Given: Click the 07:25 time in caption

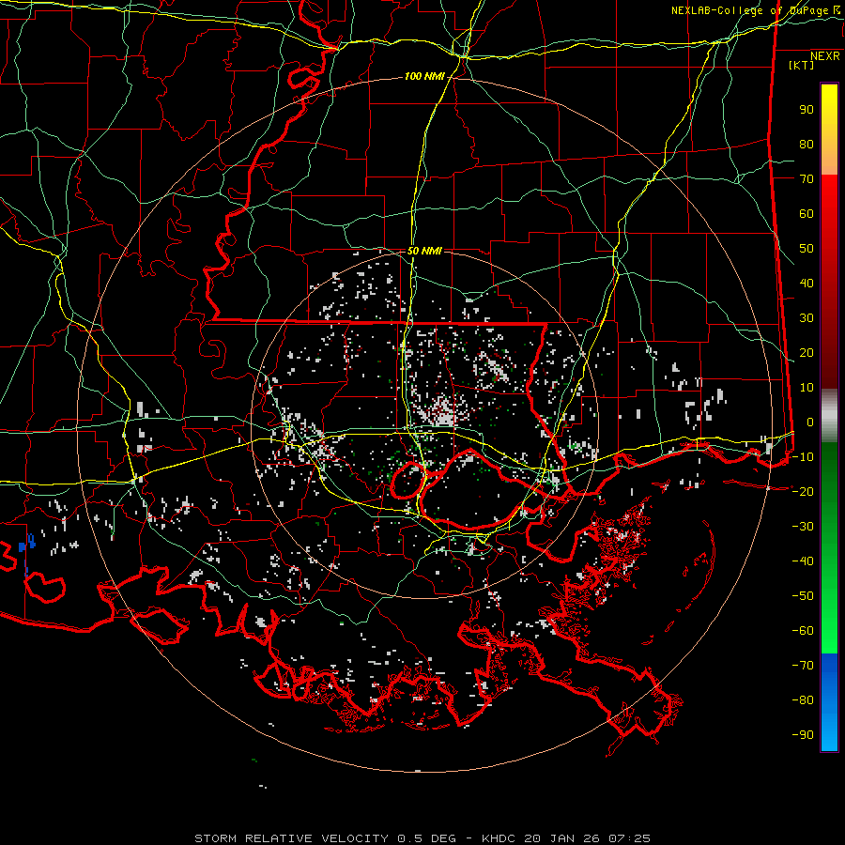Looking at the screenshot, I should coord(629,838).
